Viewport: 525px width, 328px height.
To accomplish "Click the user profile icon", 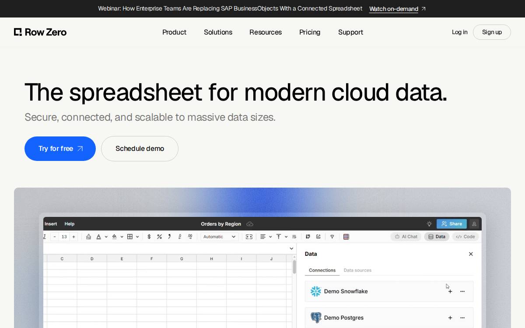I will pos(474,224).
